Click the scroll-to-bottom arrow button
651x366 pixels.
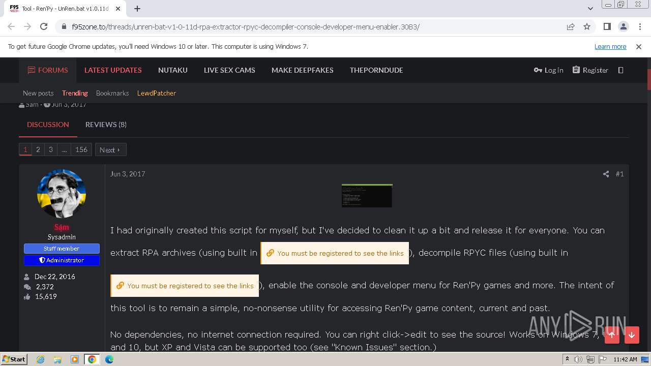632,334
